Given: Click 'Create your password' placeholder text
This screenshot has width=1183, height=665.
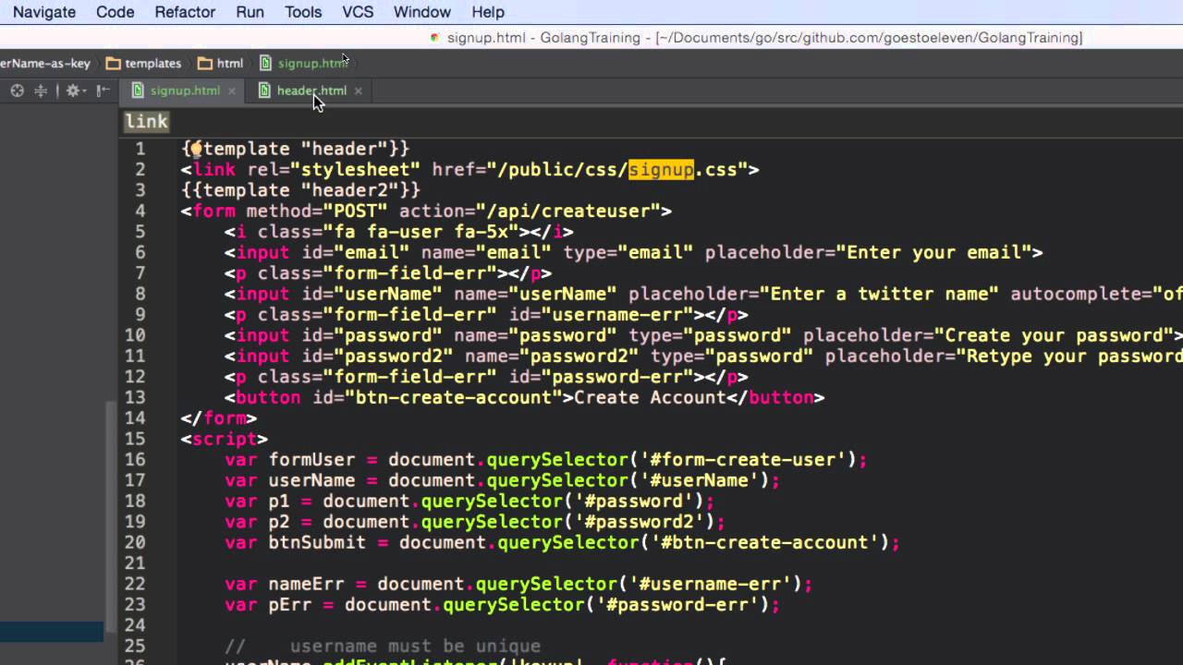Looking at the screenshot, I should click(x=1054, y=336).
